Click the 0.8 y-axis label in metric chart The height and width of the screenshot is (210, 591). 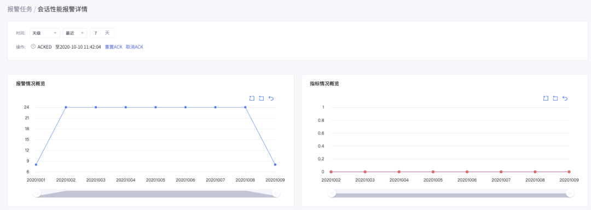pyautogui.click(x=321, y=120)
